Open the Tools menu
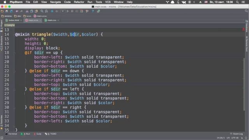This screenshot has height=140, width=249. pos(99,2)
